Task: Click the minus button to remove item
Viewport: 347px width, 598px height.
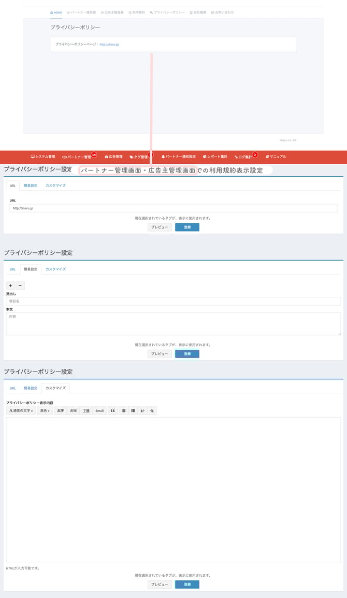Action: [x=20, y=286]
